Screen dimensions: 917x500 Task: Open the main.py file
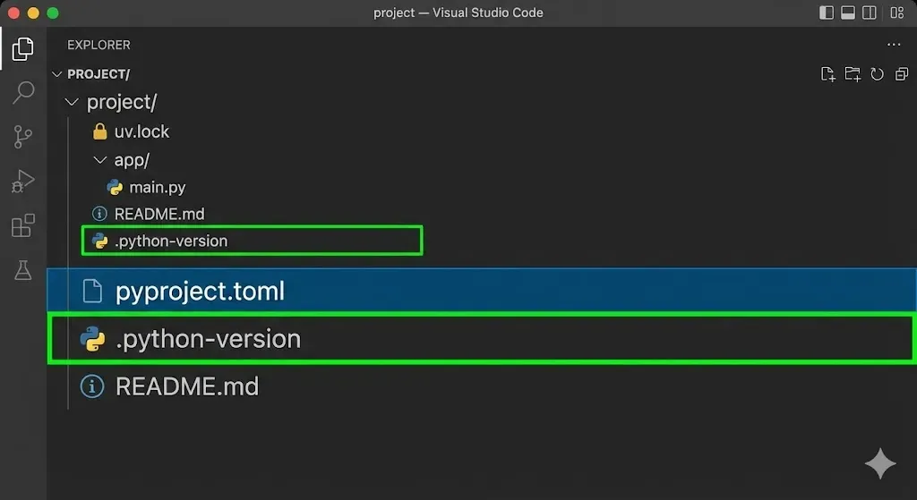pos(157,188)
